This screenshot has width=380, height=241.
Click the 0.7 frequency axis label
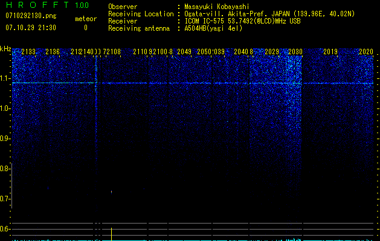coord(5,199)
